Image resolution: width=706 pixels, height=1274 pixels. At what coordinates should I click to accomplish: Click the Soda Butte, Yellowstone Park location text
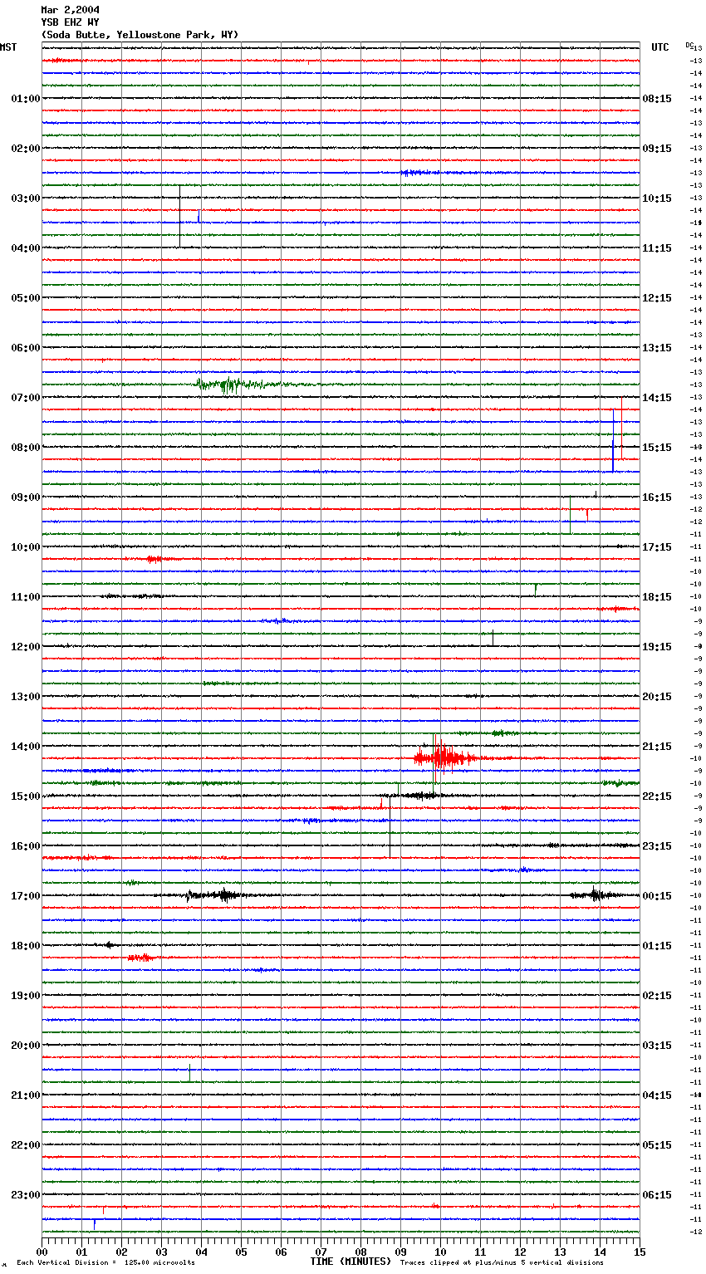point(140,35)
